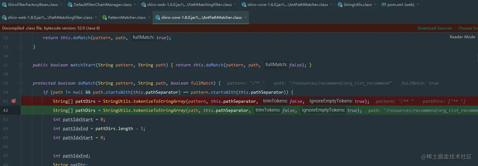Image resolution: width=478 pixels, height=166 pixels.
Task: Click the 'trimTokens:' hint on line 42
Action: 268,110
